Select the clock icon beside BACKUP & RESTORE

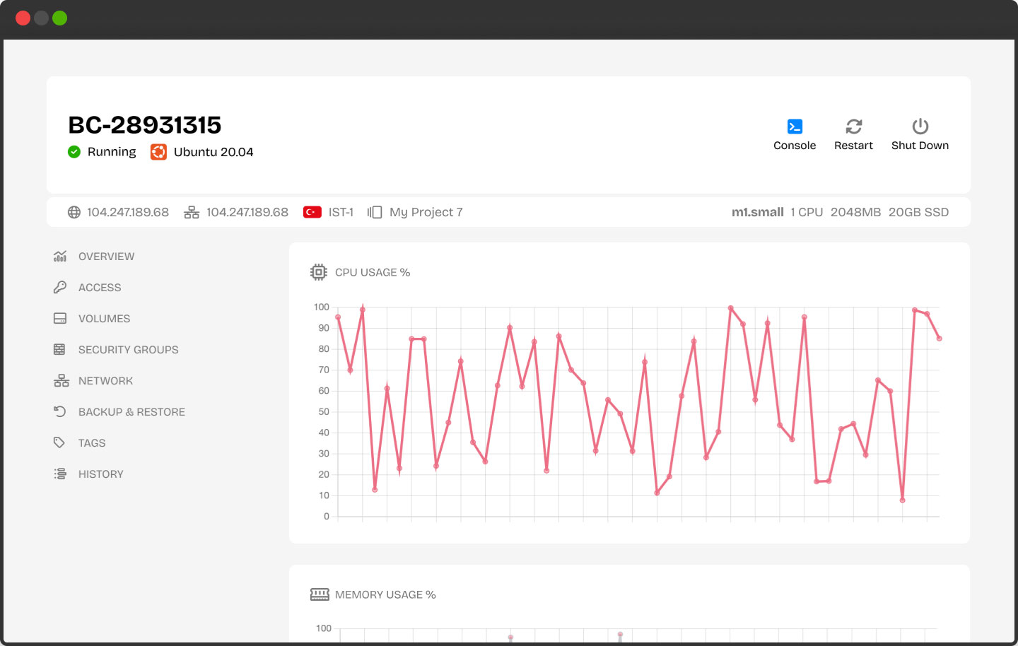60,411
